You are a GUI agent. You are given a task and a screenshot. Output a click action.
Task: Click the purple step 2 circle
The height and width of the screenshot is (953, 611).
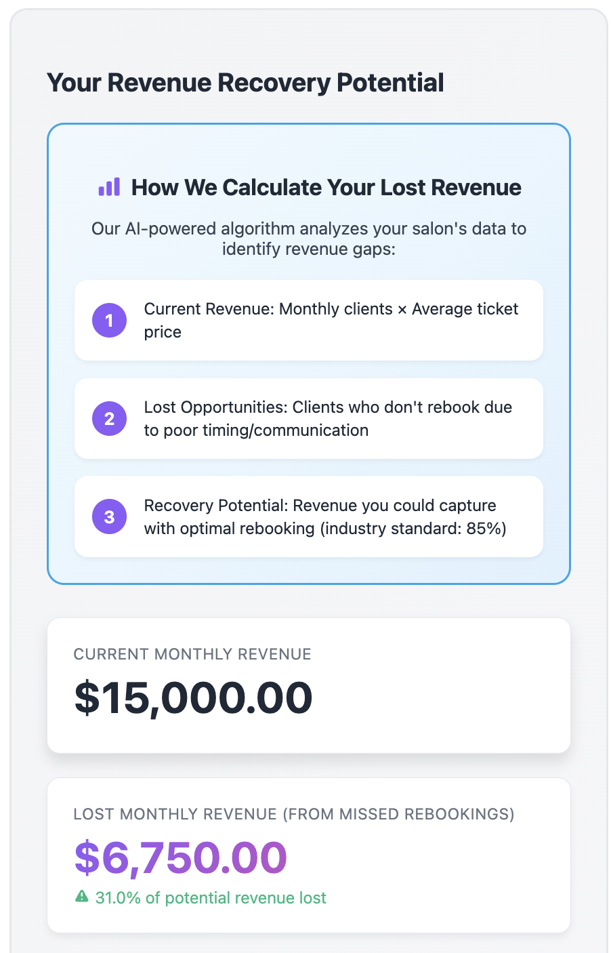[109, 419]
